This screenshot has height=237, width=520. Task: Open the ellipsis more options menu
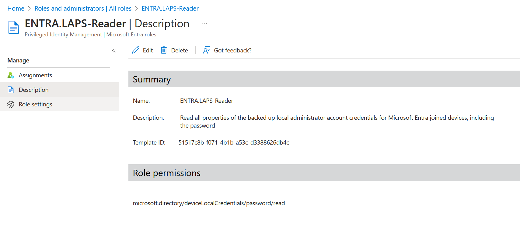[x=204, y=24]
